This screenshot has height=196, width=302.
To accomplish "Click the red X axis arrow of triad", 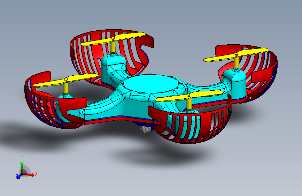I will 29,175.
